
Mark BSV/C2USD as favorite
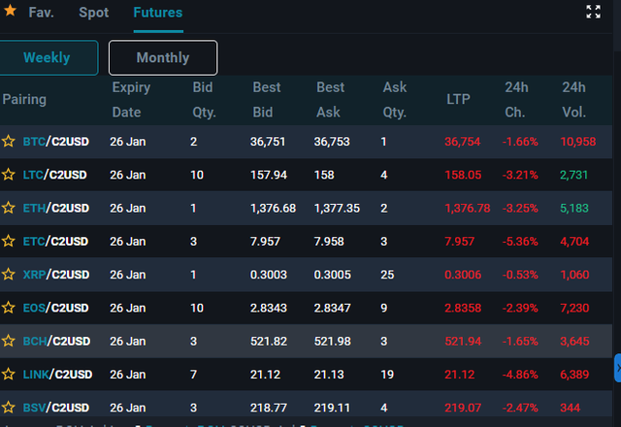[9, 408]
